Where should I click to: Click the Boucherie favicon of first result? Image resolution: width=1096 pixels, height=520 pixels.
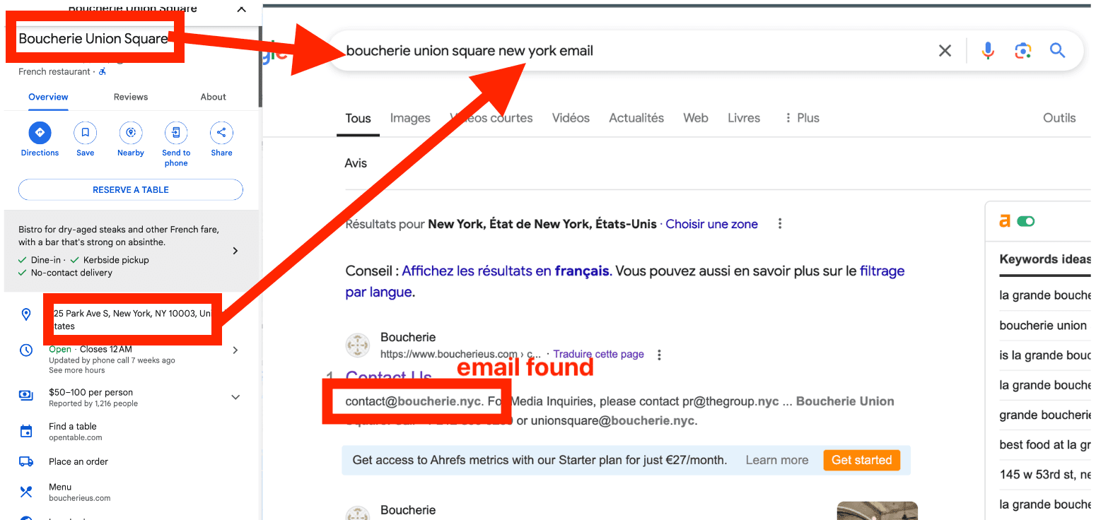point(358,345)
